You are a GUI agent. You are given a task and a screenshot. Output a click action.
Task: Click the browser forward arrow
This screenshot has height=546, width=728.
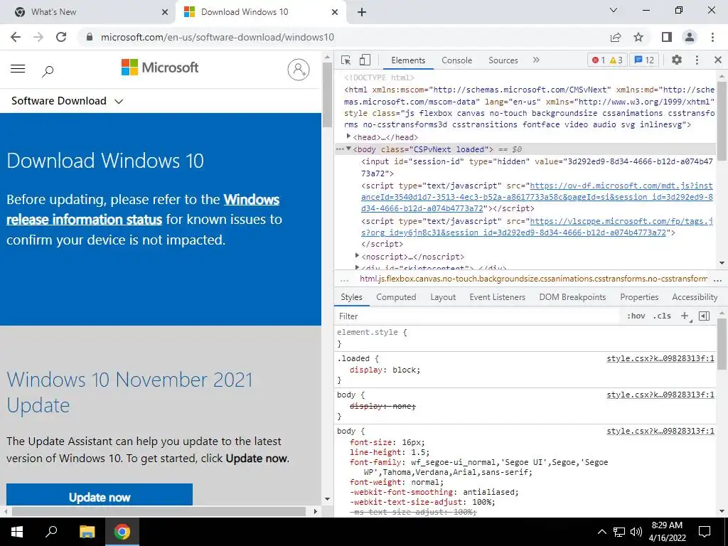38,37
